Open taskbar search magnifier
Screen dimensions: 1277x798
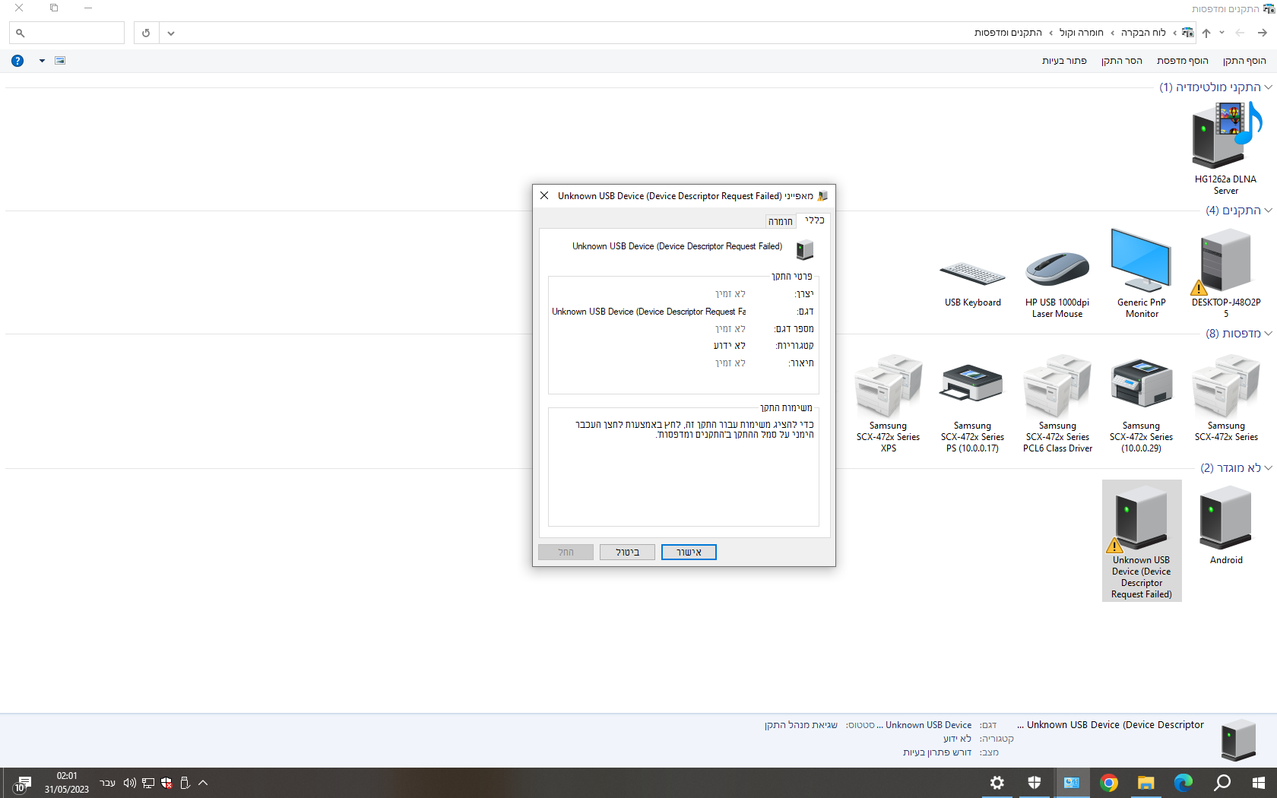(x=1222, y=783)
